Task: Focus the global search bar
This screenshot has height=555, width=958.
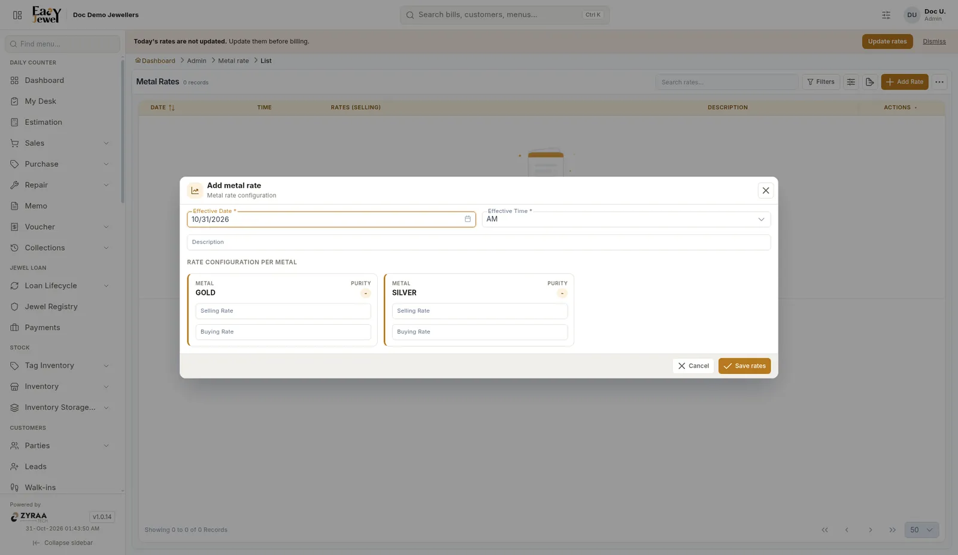Action: click(505, 15)
